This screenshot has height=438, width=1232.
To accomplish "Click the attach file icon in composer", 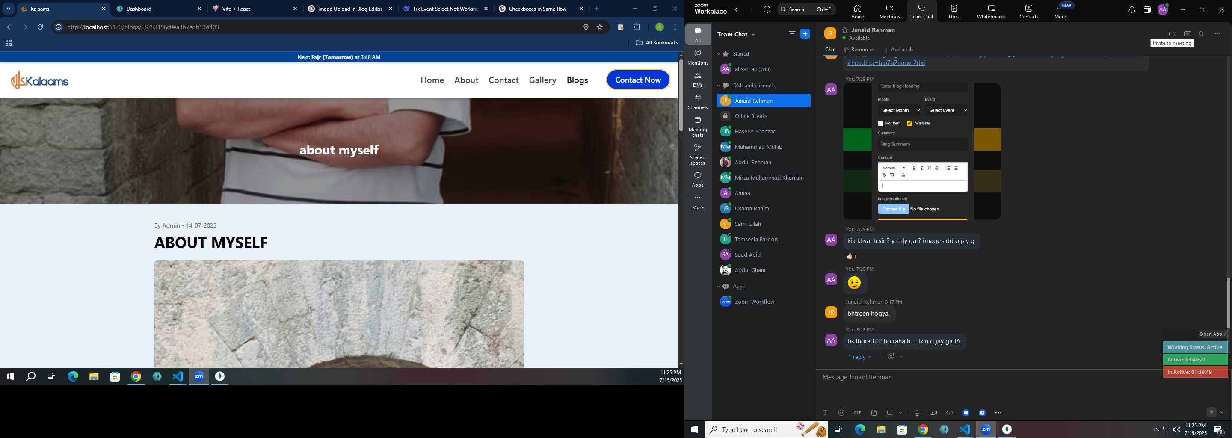I will point(874,413).
